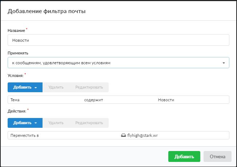Cancel the dialog with Отмена
Image resolution: width=237 pixels, height=167 pixels.
pos(217,156)
